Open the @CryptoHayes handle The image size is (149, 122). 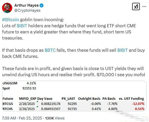point(27,10)
